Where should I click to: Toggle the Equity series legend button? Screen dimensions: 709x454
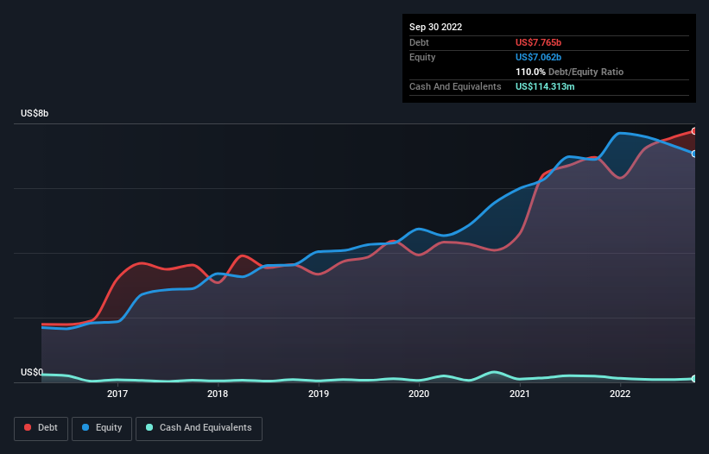point(102,428)
